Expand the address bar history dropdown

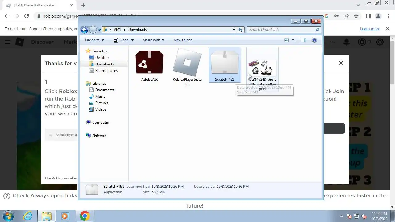234,30
